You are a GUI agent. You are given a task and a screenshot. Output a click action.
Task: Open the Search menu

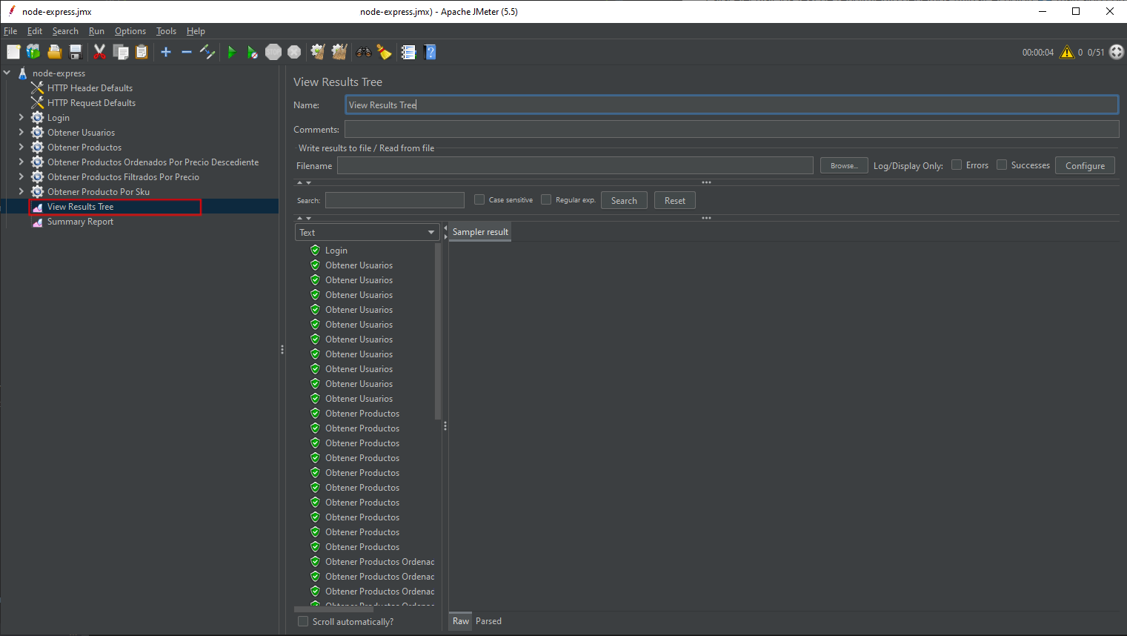(x=65, y=31)
